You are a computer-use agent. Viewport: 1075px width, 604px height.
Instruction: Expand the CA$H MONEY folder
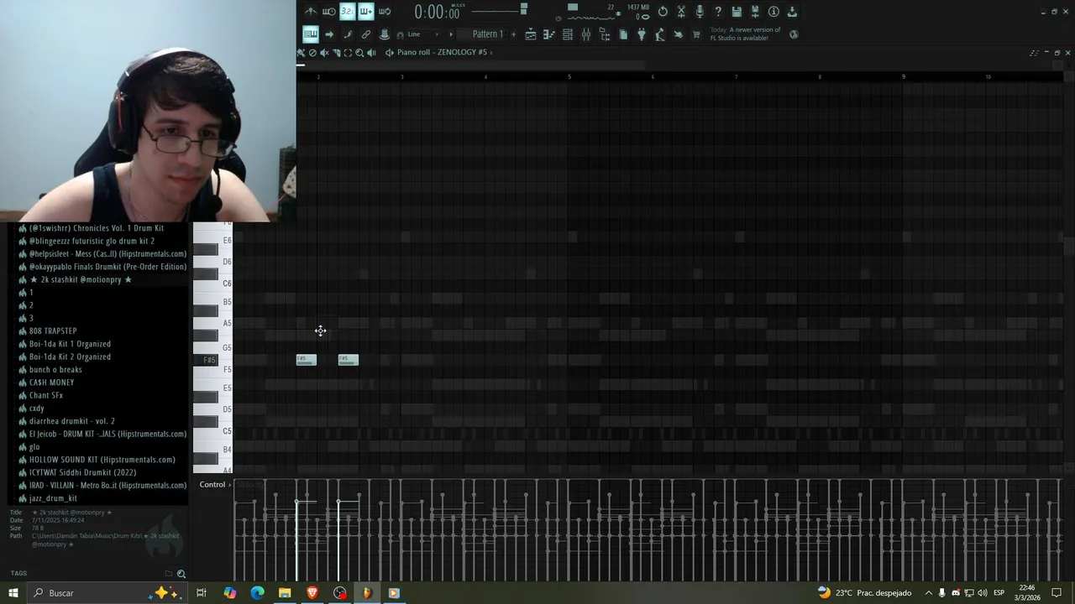tap(51, 383)
